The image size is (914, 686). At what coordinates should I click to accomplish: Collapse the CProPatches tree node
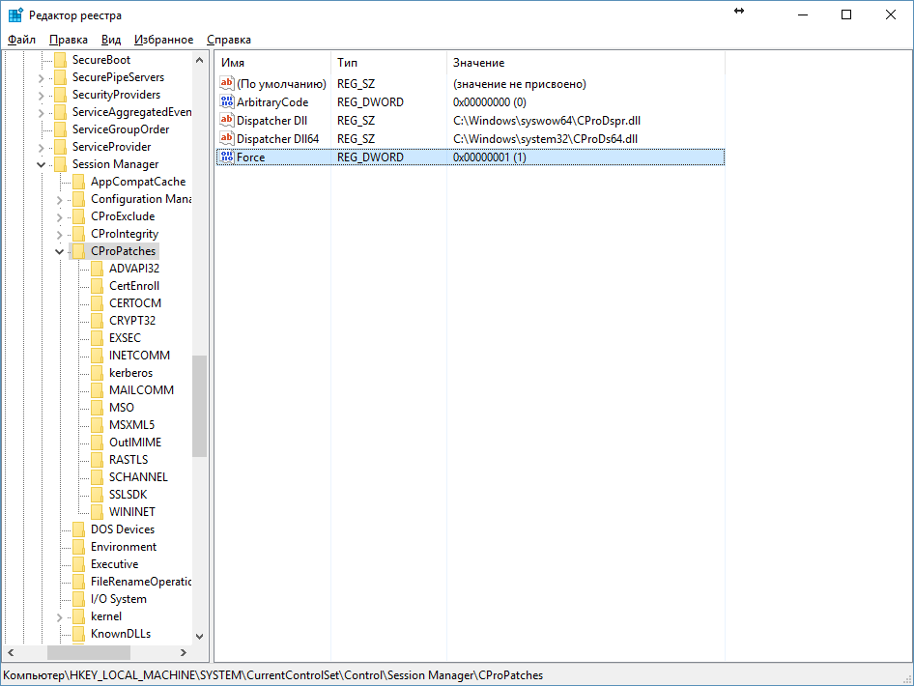60,251
